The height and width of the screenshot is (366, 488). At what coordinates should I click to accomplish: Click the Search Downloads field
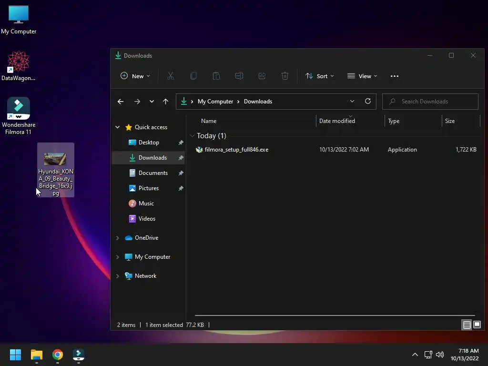(x=430, y=102)
